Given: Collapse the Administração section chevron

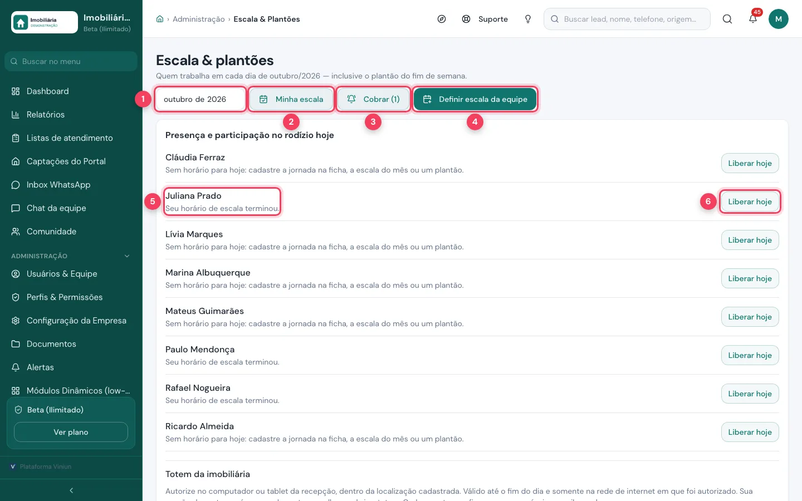Looking at the screenshot, I should pos(127,256).
